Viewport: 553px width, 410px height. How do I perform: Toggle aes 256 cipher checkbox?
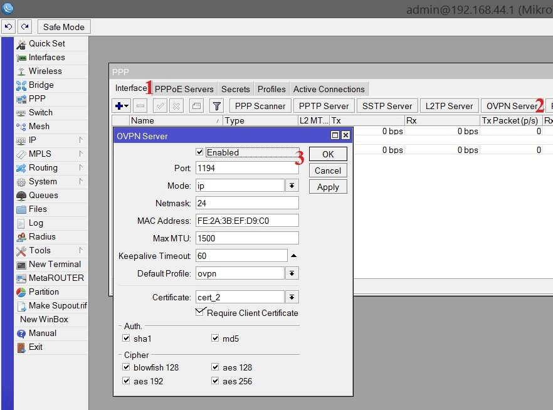pyautogui.click(x=215, y=381)
